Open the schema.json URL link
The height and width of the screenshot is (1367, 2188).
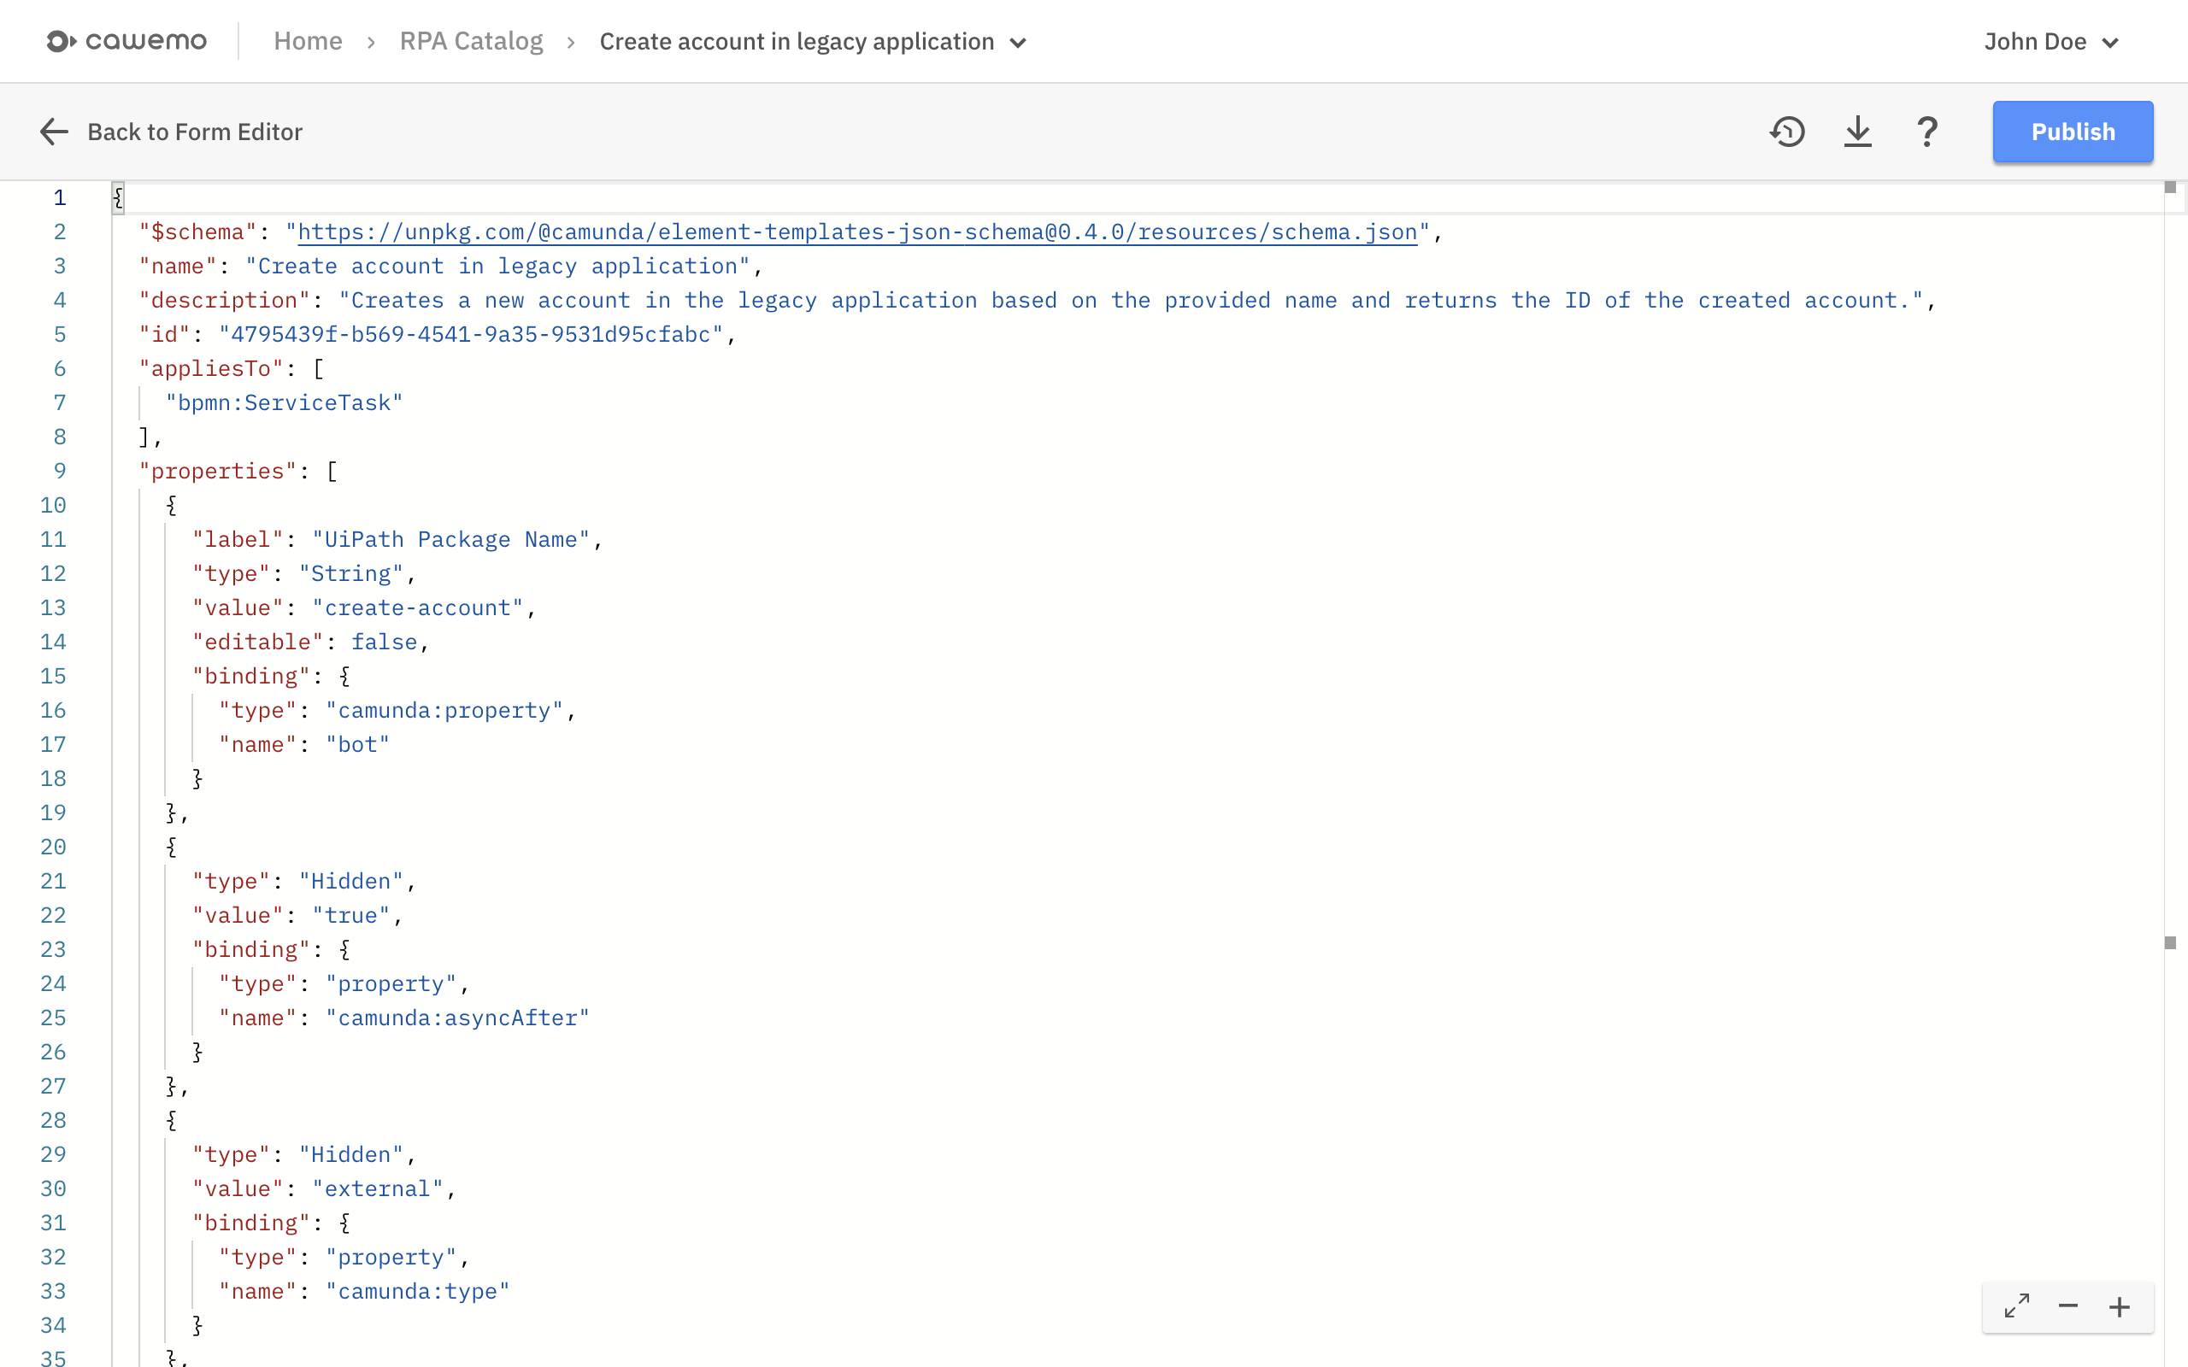[x=857, y=232]
